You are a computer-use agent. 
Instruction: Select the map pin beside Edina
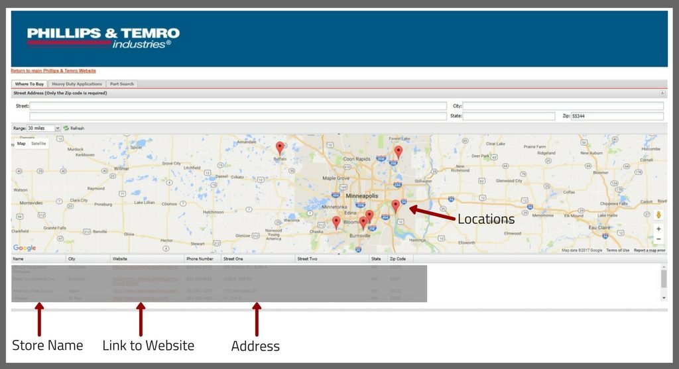[x=369, y=216]
